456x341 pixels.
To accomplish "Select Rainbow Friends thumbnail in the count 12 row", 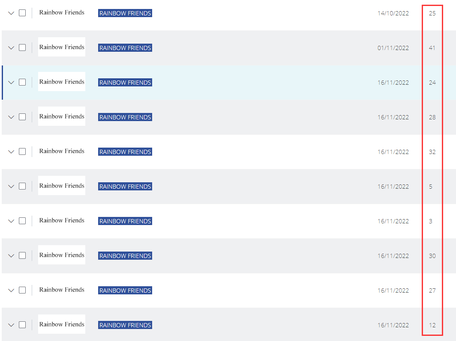I will [62, 324].
